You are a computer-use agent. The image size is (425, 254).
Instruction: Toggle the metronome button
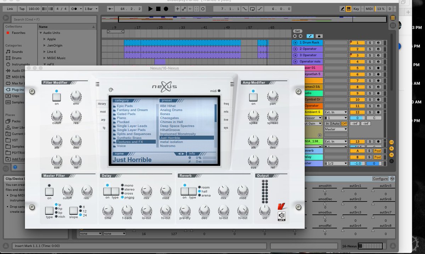[74, 9]
